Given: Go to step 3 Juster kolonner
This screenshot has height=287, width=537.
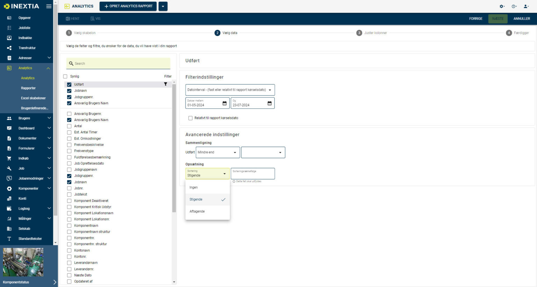Looking at the screenshot, I should point(372,33).
